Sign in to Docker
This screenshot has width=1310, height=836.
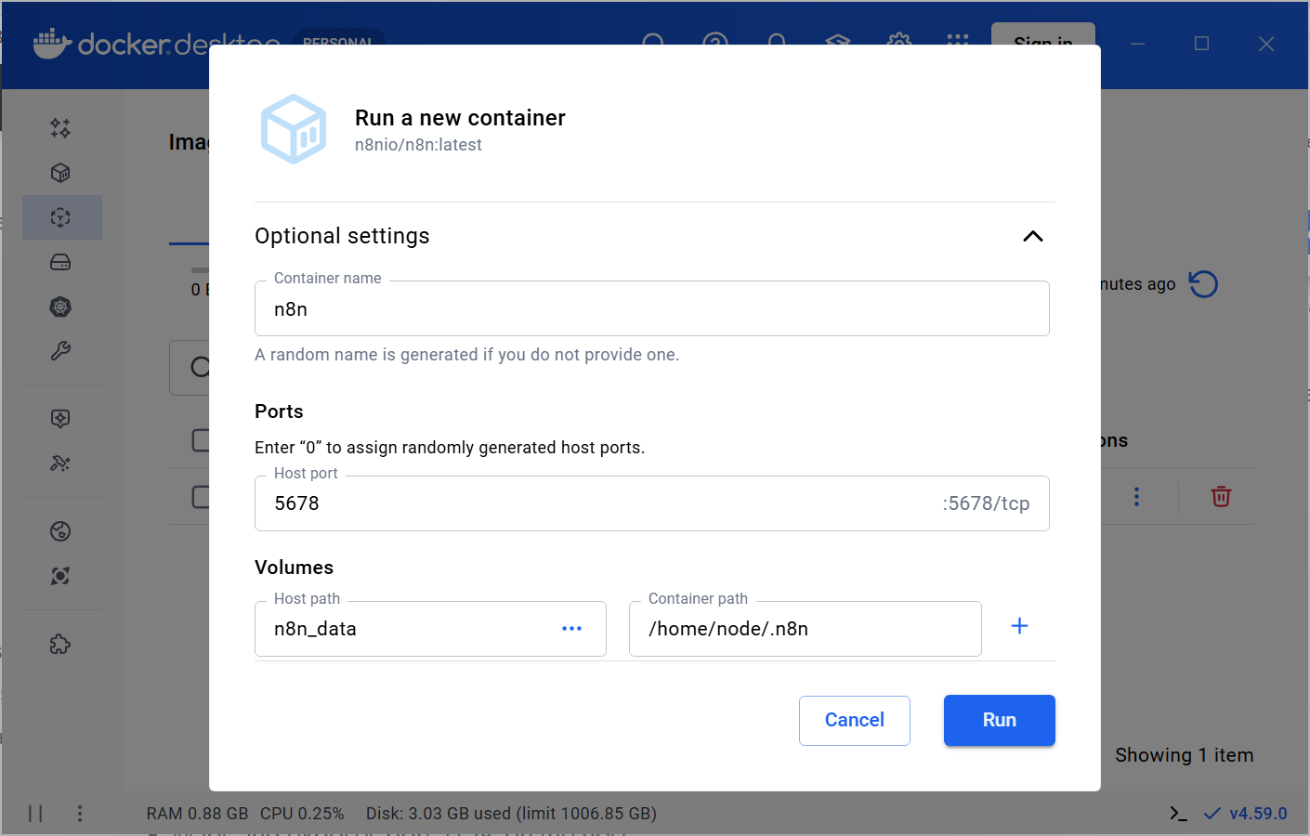(x=1042, y=43)
